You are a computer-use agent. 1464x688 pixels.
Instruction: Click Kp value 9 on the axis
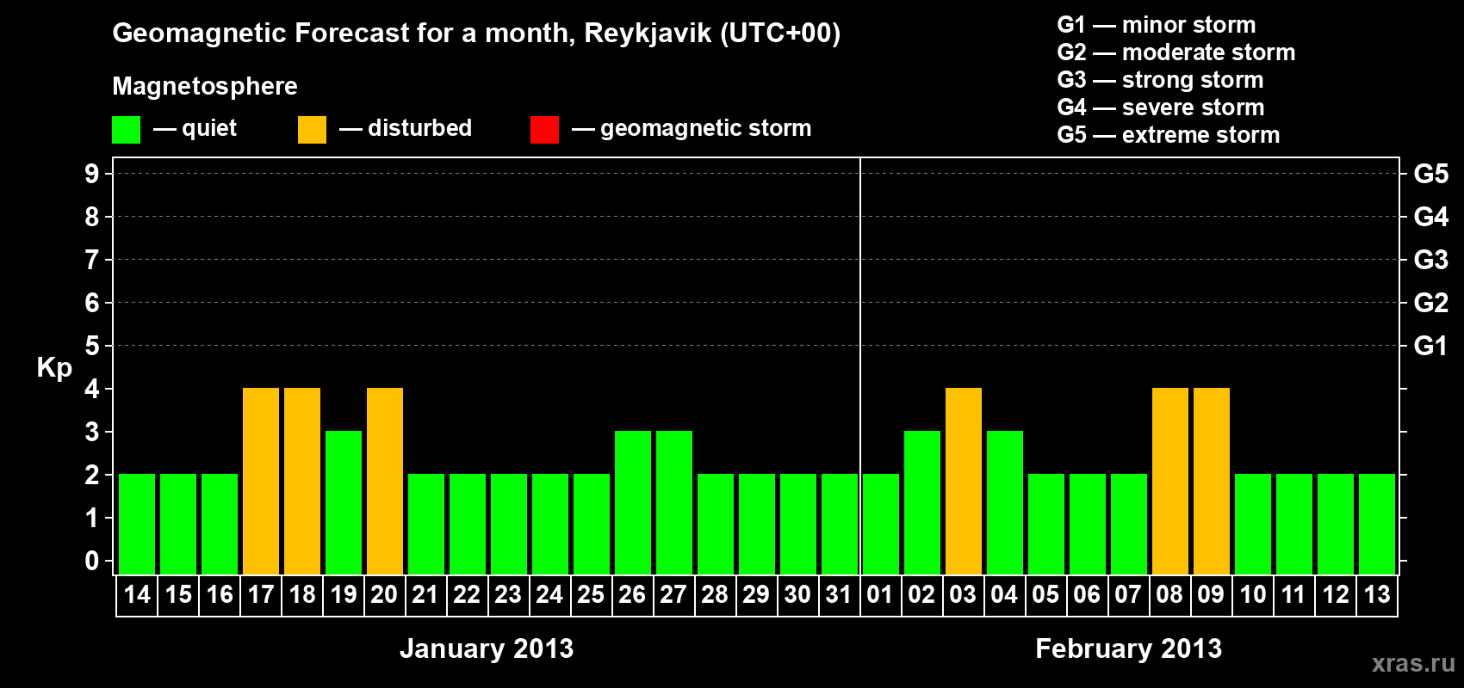[x=92, y=174]
